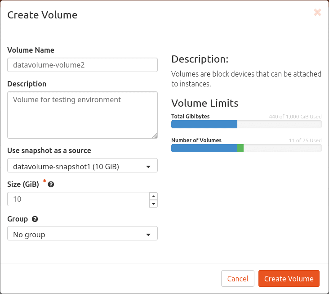Screen dimensions: 329x294
Task: Click the Number of Volumes blue bar
Action: click(204, 148)
